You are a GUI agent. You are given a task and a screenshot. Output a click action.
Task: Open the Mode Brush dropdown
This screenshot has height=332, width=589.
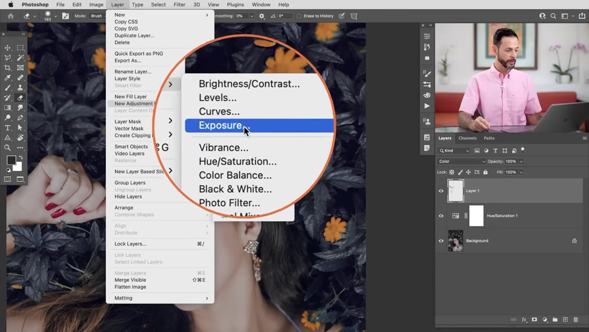(98, 16)
